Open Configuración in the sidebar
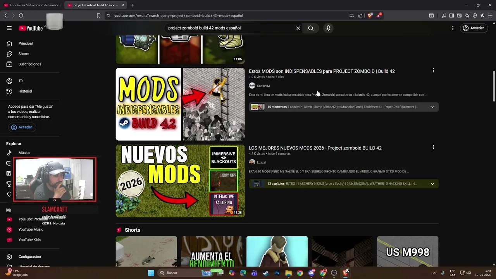Image resolution: width=496 pixels, height=279 pixels. point(29,257)
